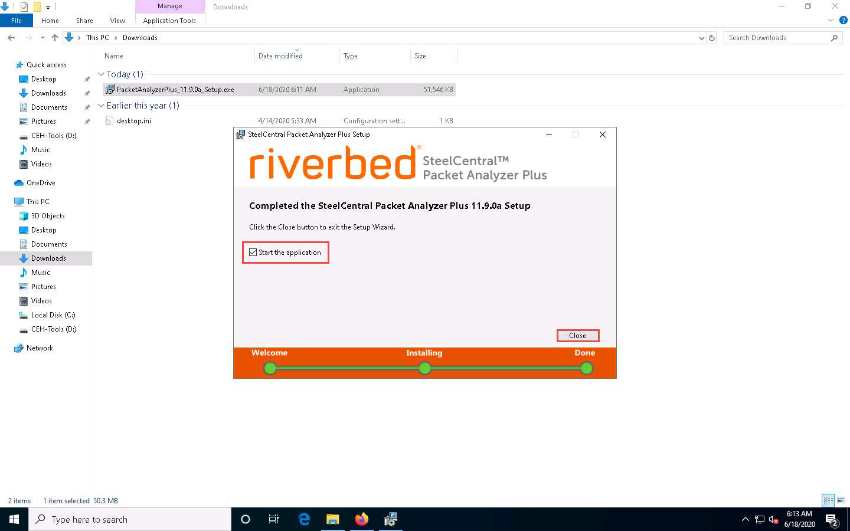Open Firefox from taskbar
850x531 pixels.
tap(362, 519)
